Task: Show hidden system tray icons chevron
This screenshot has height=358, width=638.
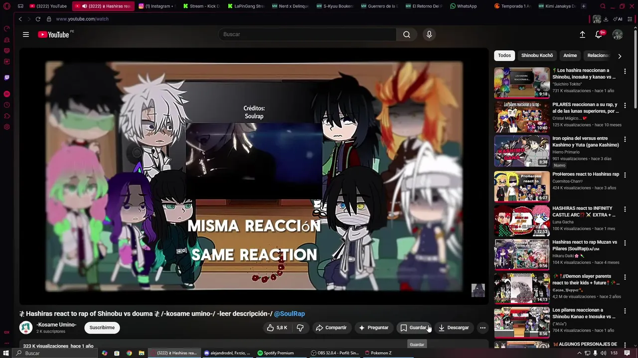Action: point(579,353)
